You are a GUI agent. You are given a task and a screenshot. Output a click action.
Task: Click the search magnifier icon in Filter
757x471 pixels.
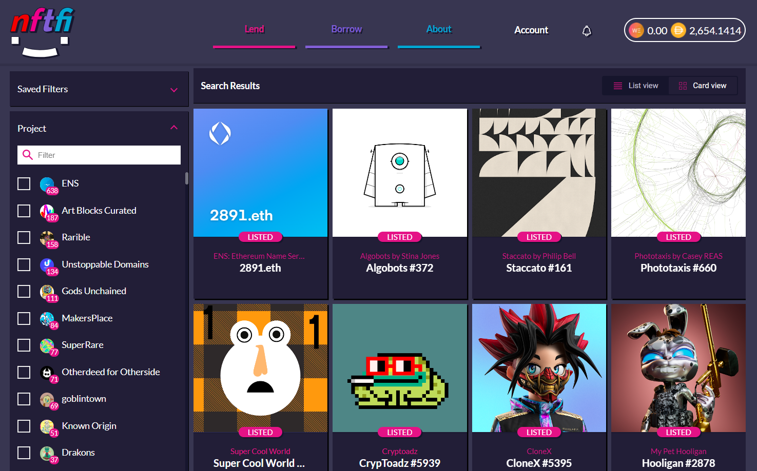click(28, 155)
